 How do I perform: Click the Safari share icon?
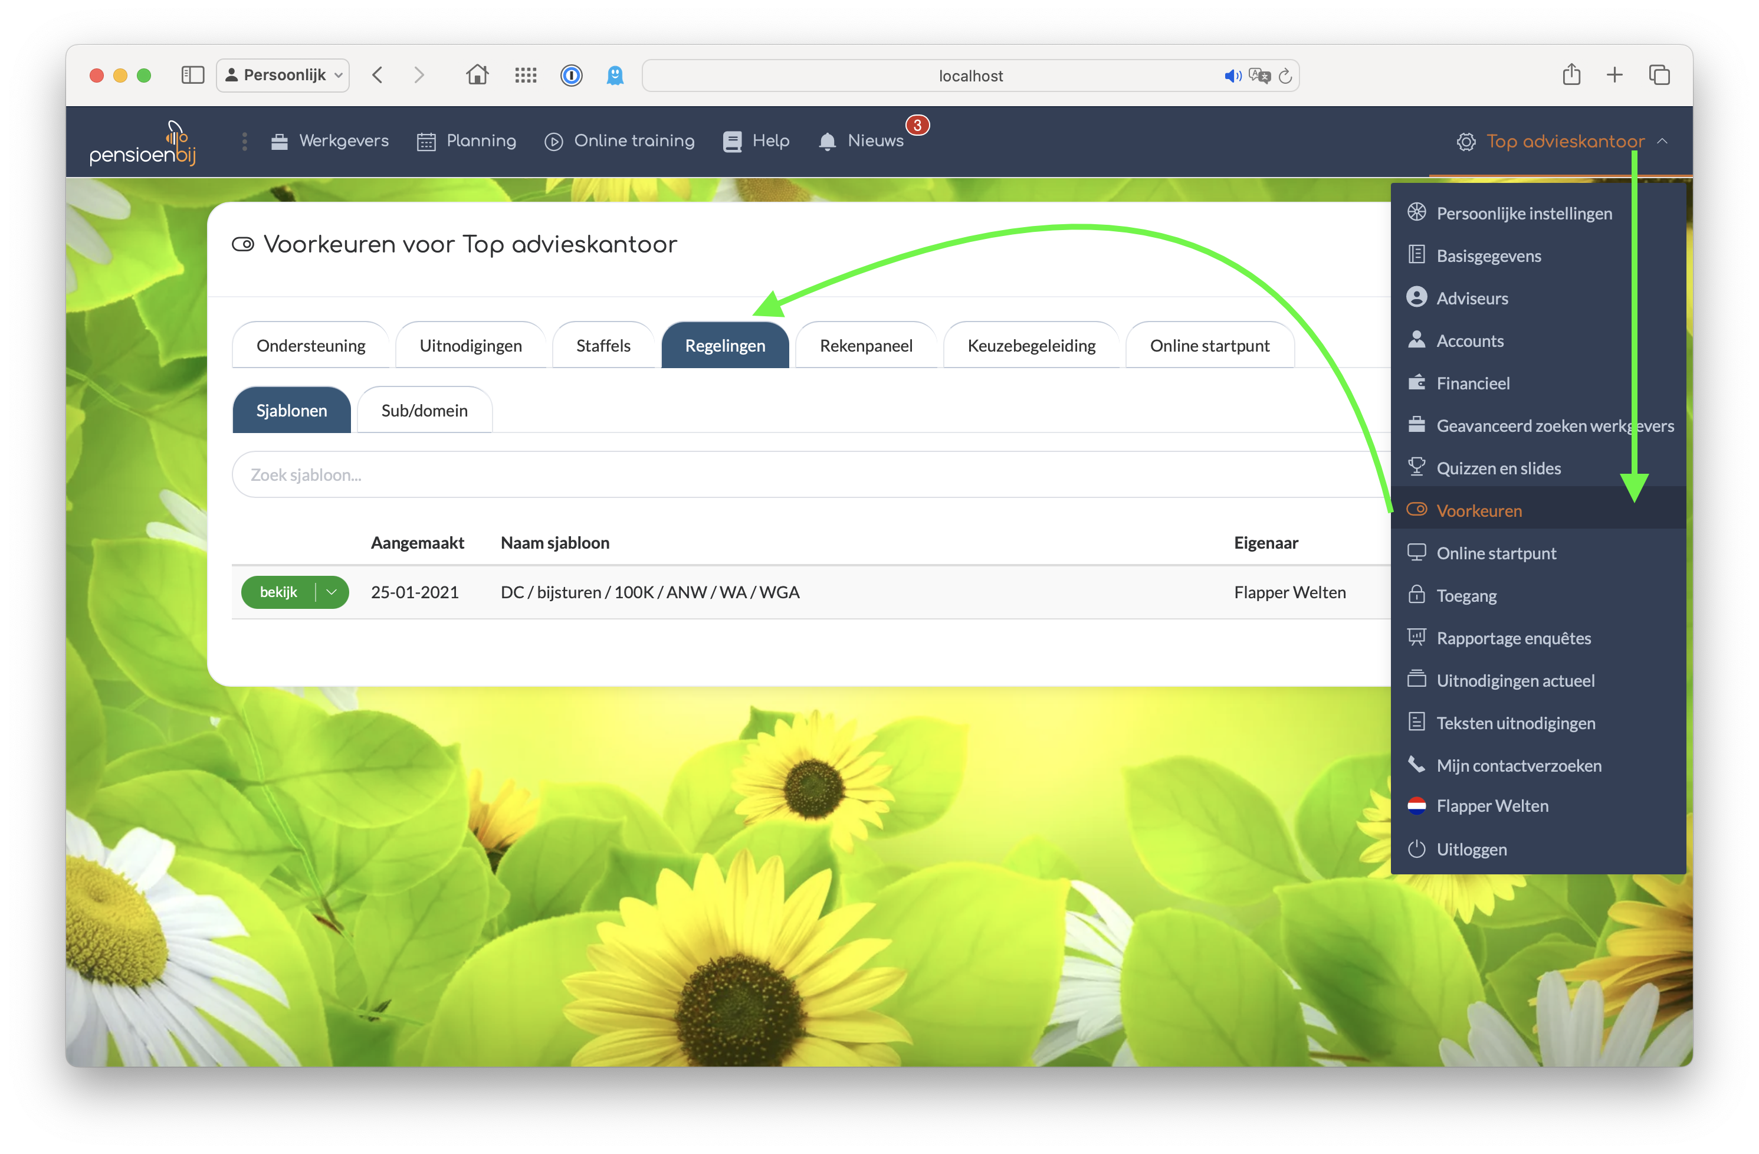1571,74
